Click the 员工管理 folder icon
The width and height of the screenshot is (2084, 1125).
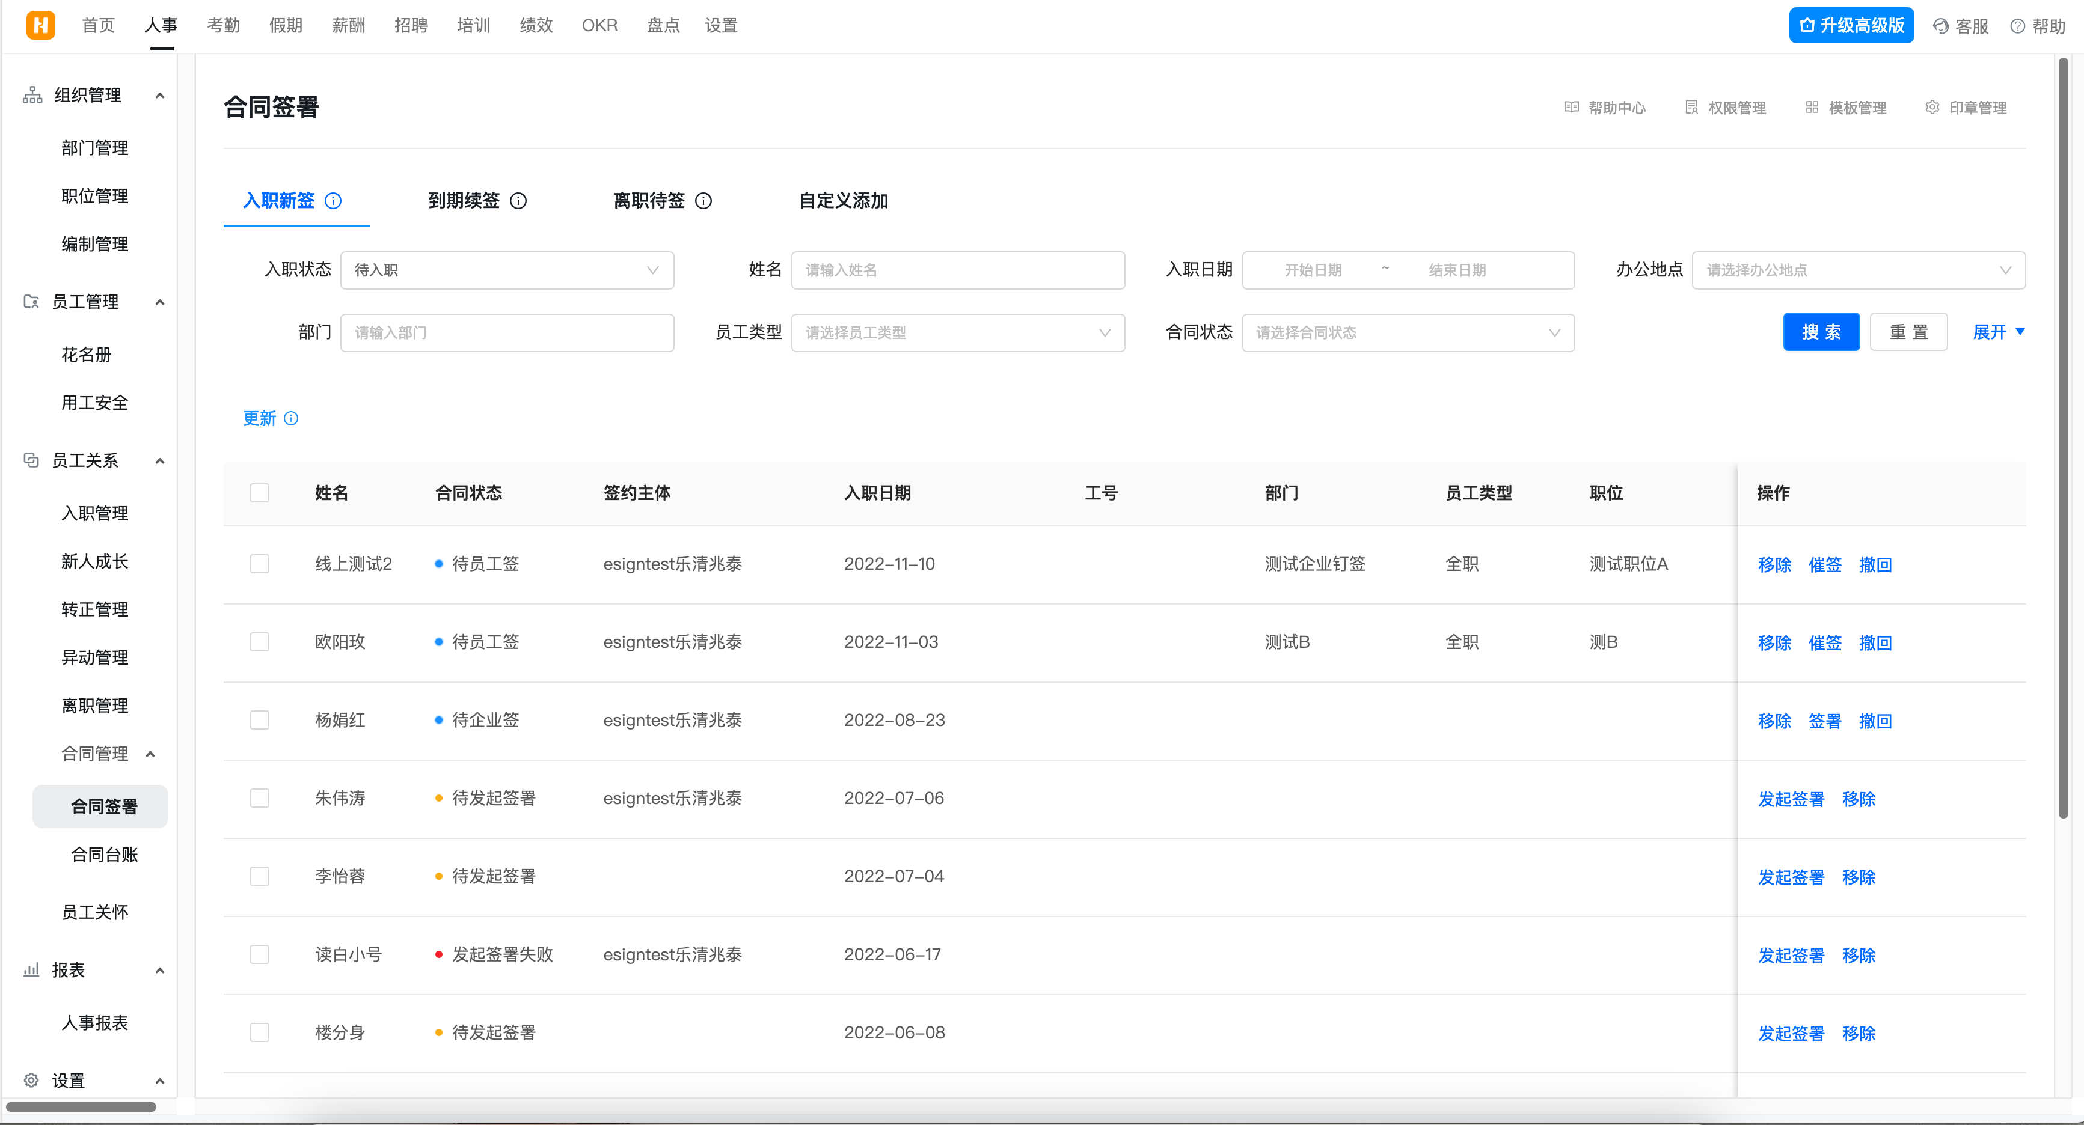(x=31, y=302)
